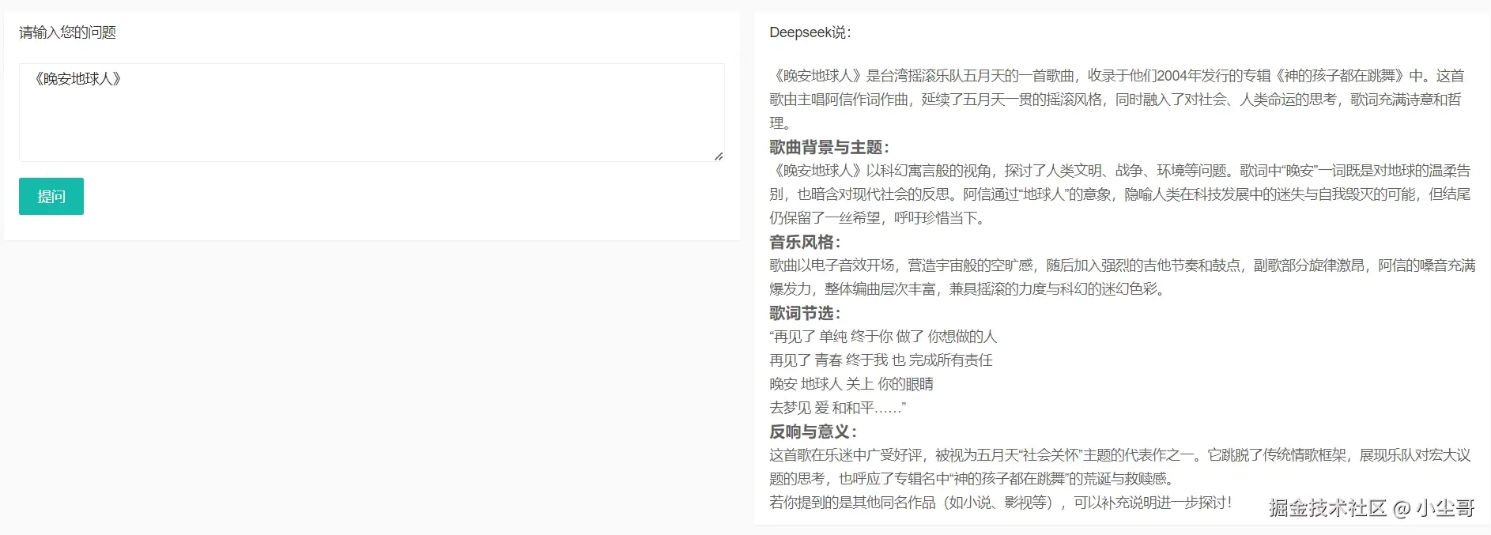This screenshot has width=1491, height=535.
Task: Click the line starting 这首歌在乐迷中广受好评
Action: pos(1120,455)
